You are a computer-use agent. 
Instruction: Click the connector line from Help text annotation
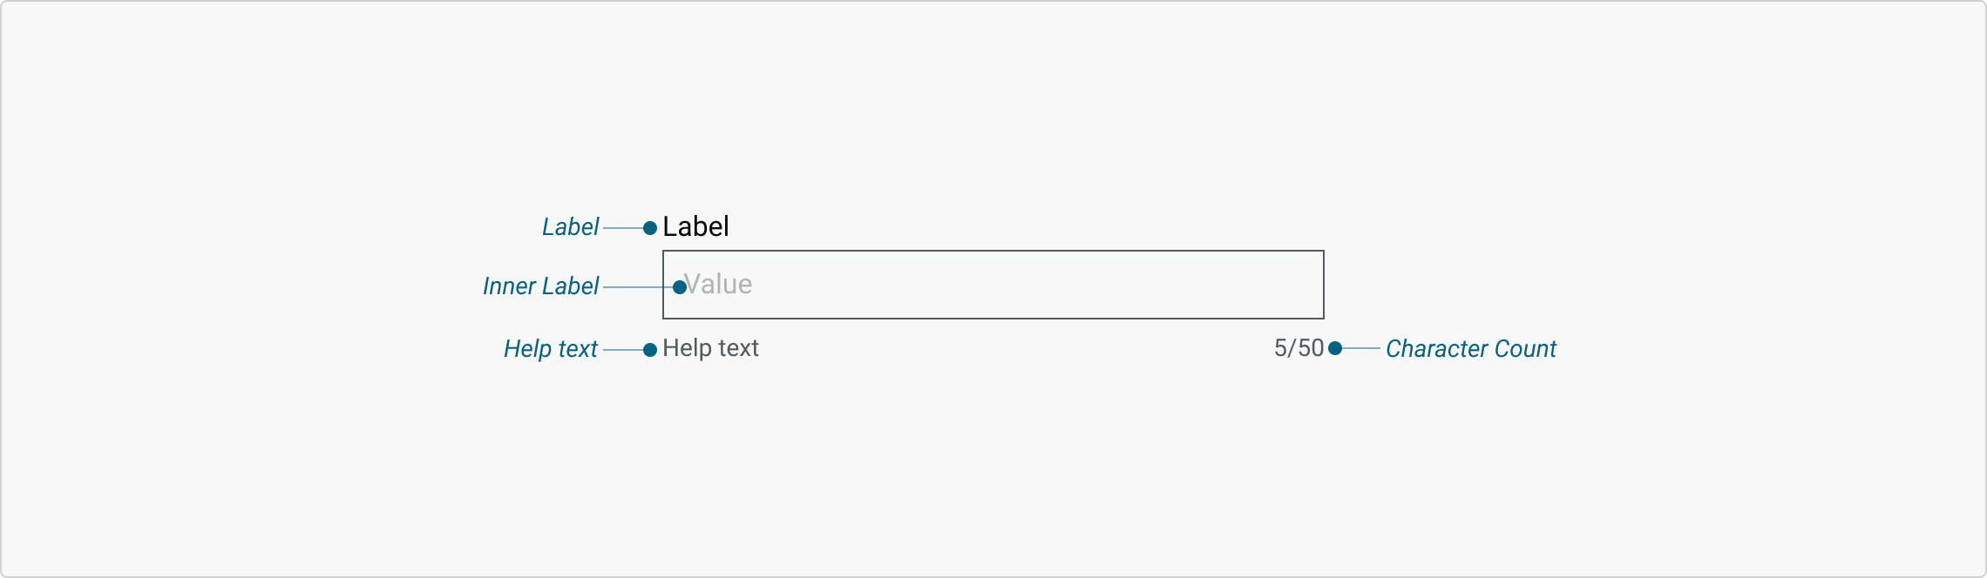pos(623,350)
